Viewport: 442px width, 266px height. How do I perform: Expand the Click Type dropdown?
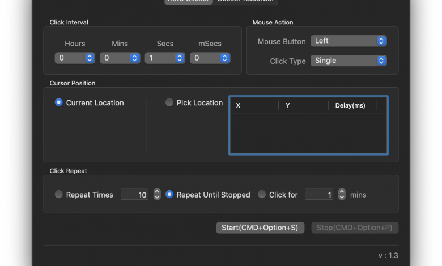[x=348, y=61]
